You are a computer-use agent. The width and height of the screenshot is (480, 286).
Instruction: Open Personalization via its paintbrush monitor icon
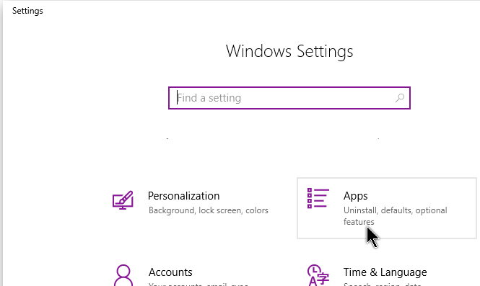click(x=123, y=200)
